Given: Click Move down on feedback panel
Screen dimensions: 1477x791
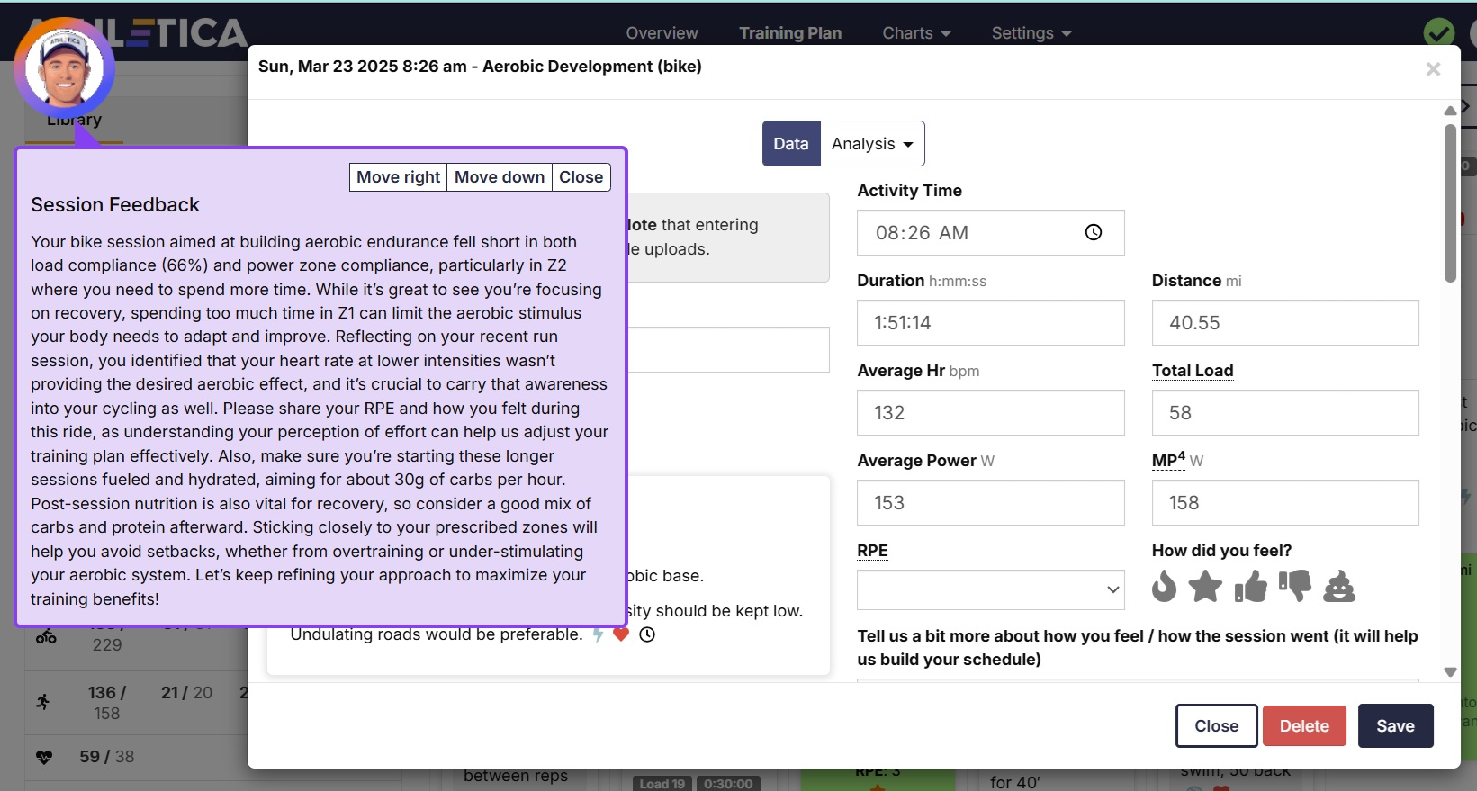Looking at the screenshot, I should [500, 177].
